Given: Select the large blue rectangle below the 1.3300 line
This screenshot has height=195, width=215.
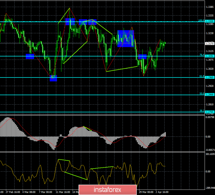Looking at the screenshot, I should coord(126,38).
